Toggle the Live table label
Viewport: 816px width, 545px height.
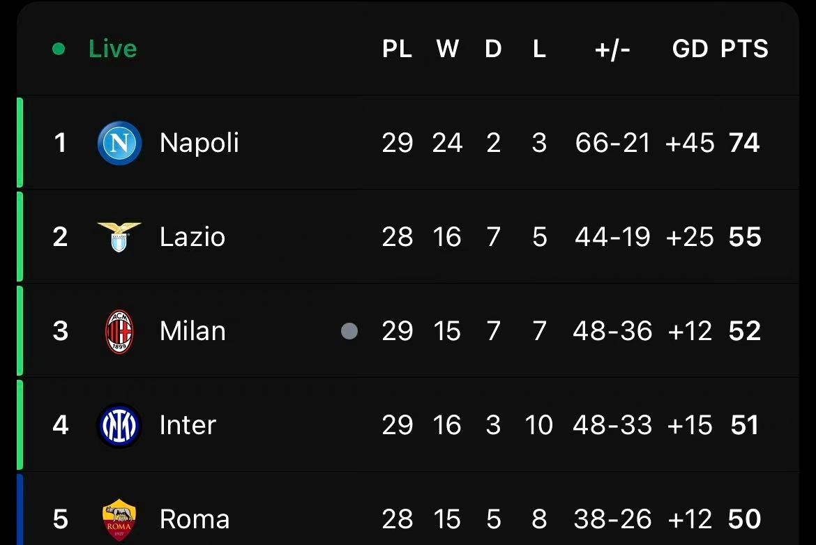112,49
